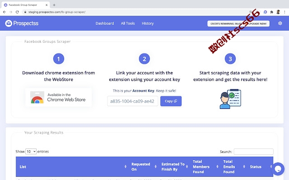
Task: Click the browser address bar URL
Action: tap(57, 12)
